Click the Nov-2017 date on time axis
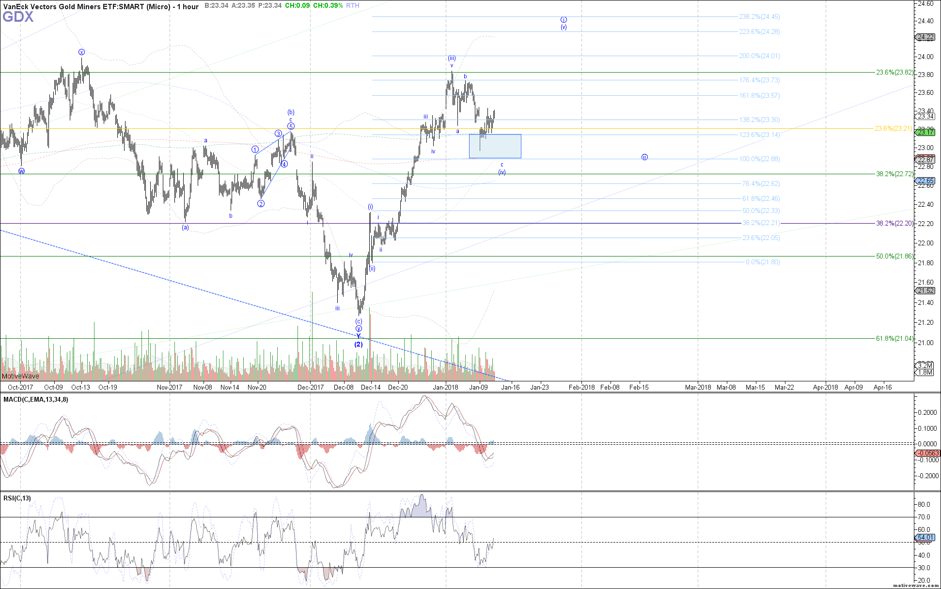The image size is (941, 589). [x=170, y=387]
